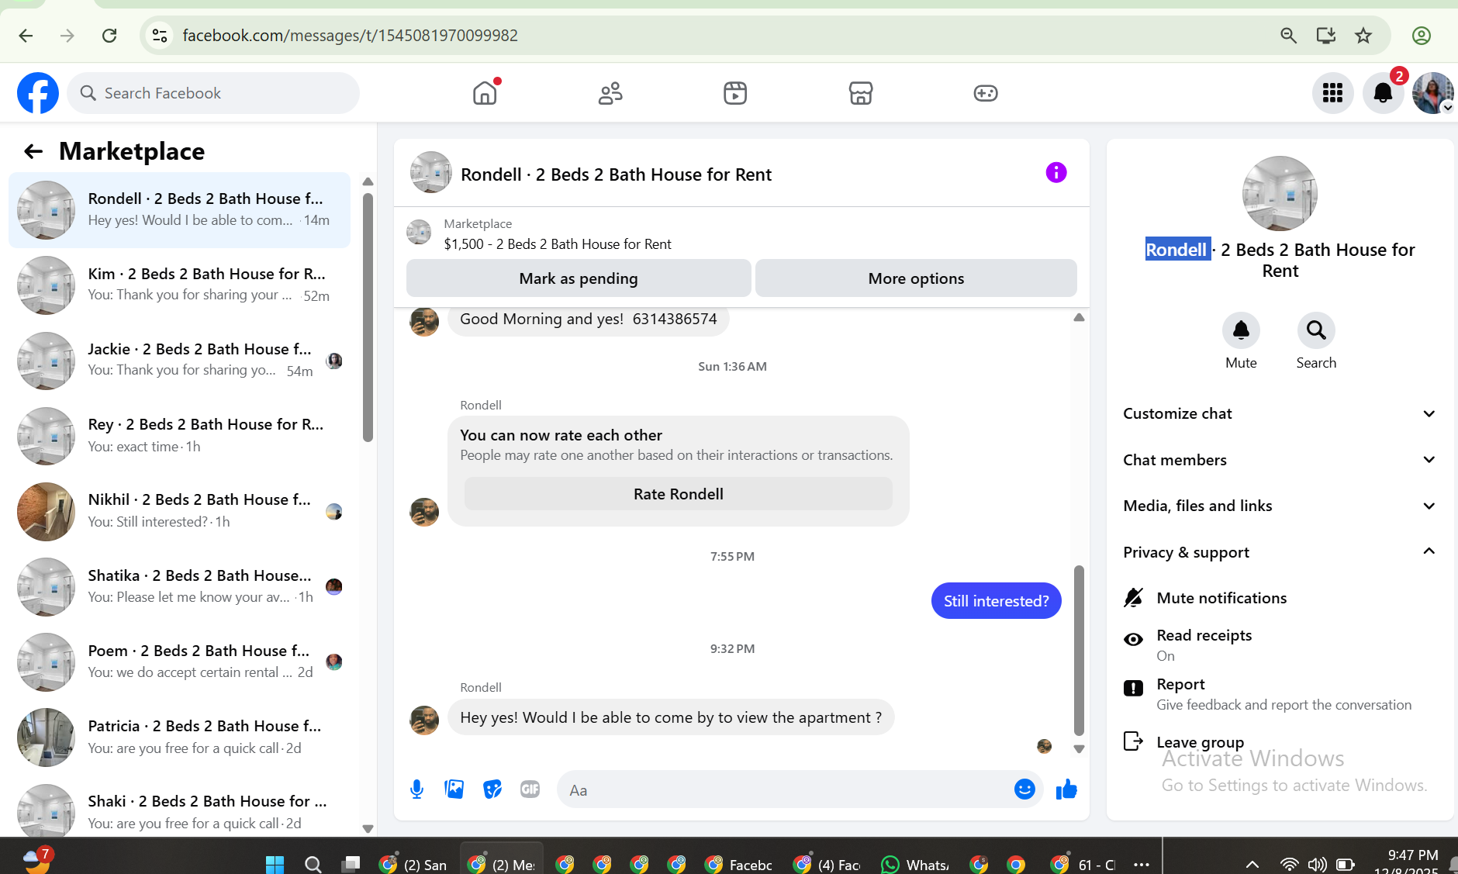The width and height of the screenshot is (1458, 874).
Task: Go to the Home feed icon
Action: click(x=485, y=93)
